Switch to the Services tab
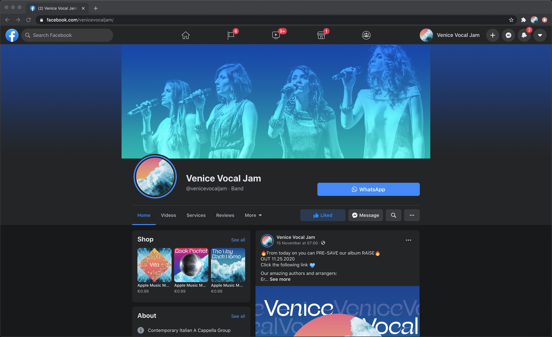This screenshot has height=337, width=552. [196, 215]
